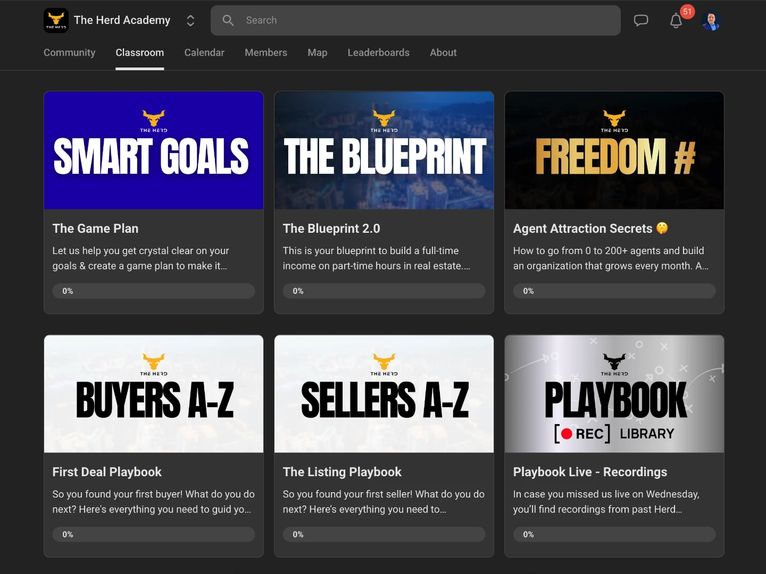Go to the Members tab

(266, 53)
